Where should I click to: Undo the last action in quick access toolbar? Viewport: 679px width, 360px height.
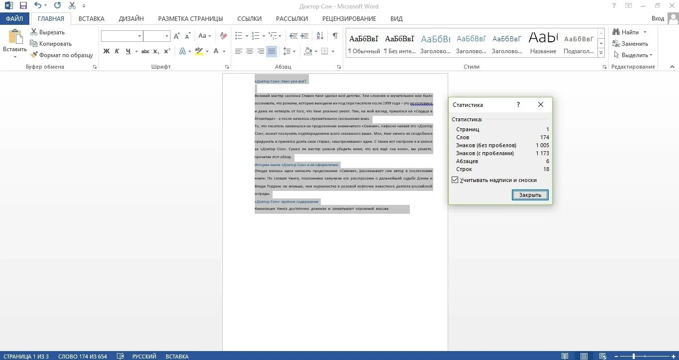pyautogui.click(x=38, y=6)
